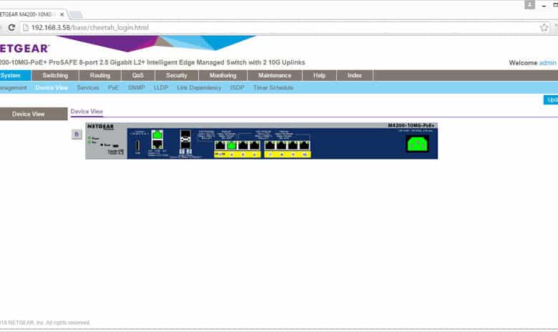The image size is (558, 332).
Task: Go to the Link Dependency submenu
Action: click(x=199, y=87)
